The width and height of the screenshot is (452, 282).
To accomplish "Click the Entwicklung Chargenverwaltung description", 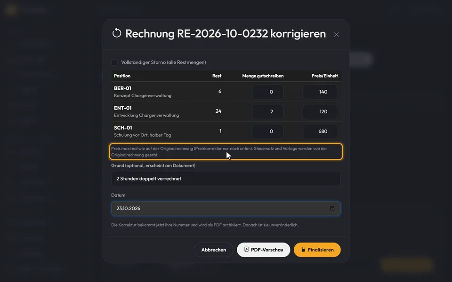I will point(146,115).
